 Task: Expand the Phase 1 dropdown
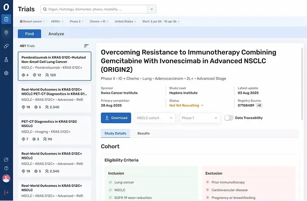[200, 118]
